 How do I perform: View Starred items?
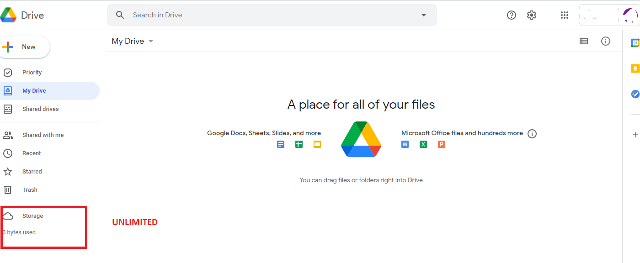50,172
